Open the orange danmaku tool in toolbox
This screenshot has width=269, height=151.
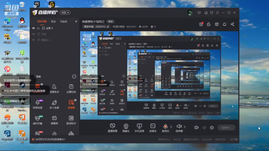[38, 87]
